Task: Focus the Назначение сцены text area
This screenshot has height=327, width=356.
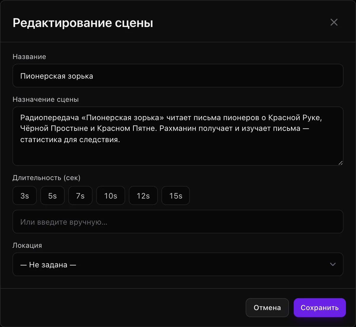Action: 178,136
